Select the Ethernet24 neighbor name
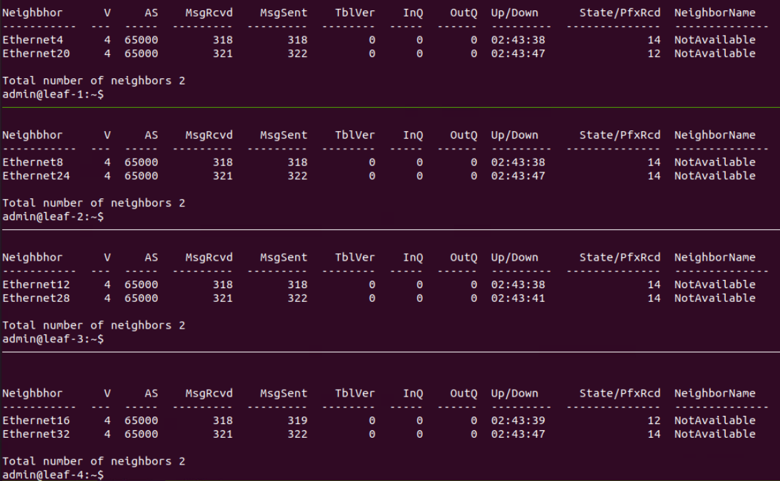The image size is (780, 481). (x=36, y=176)
